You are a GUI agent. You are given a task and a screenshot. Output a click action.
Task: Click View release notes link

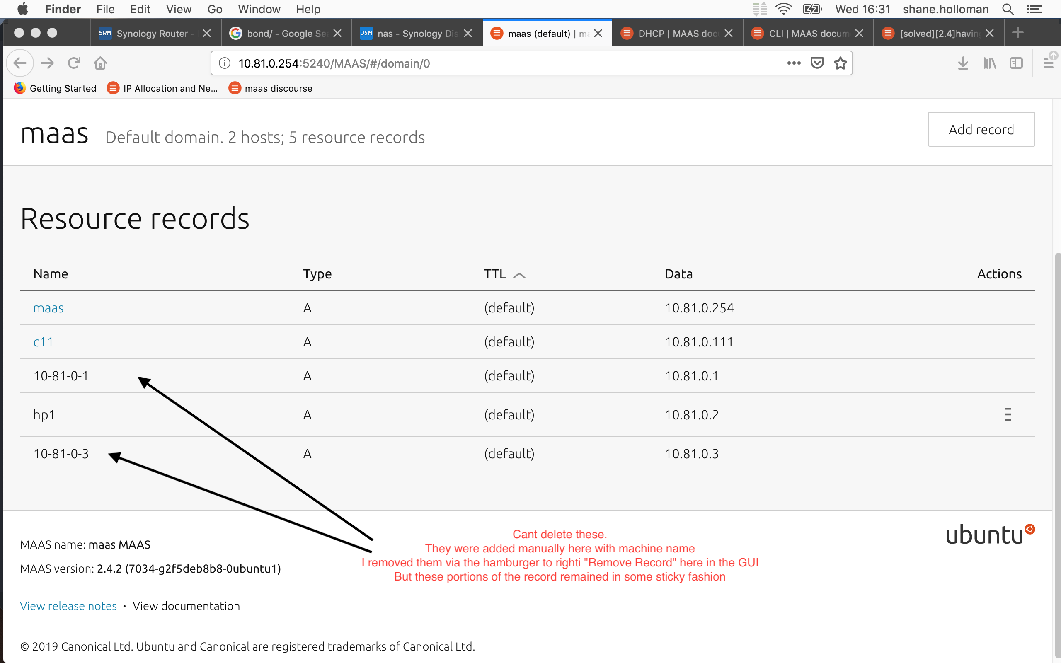(x=68, y=605)
